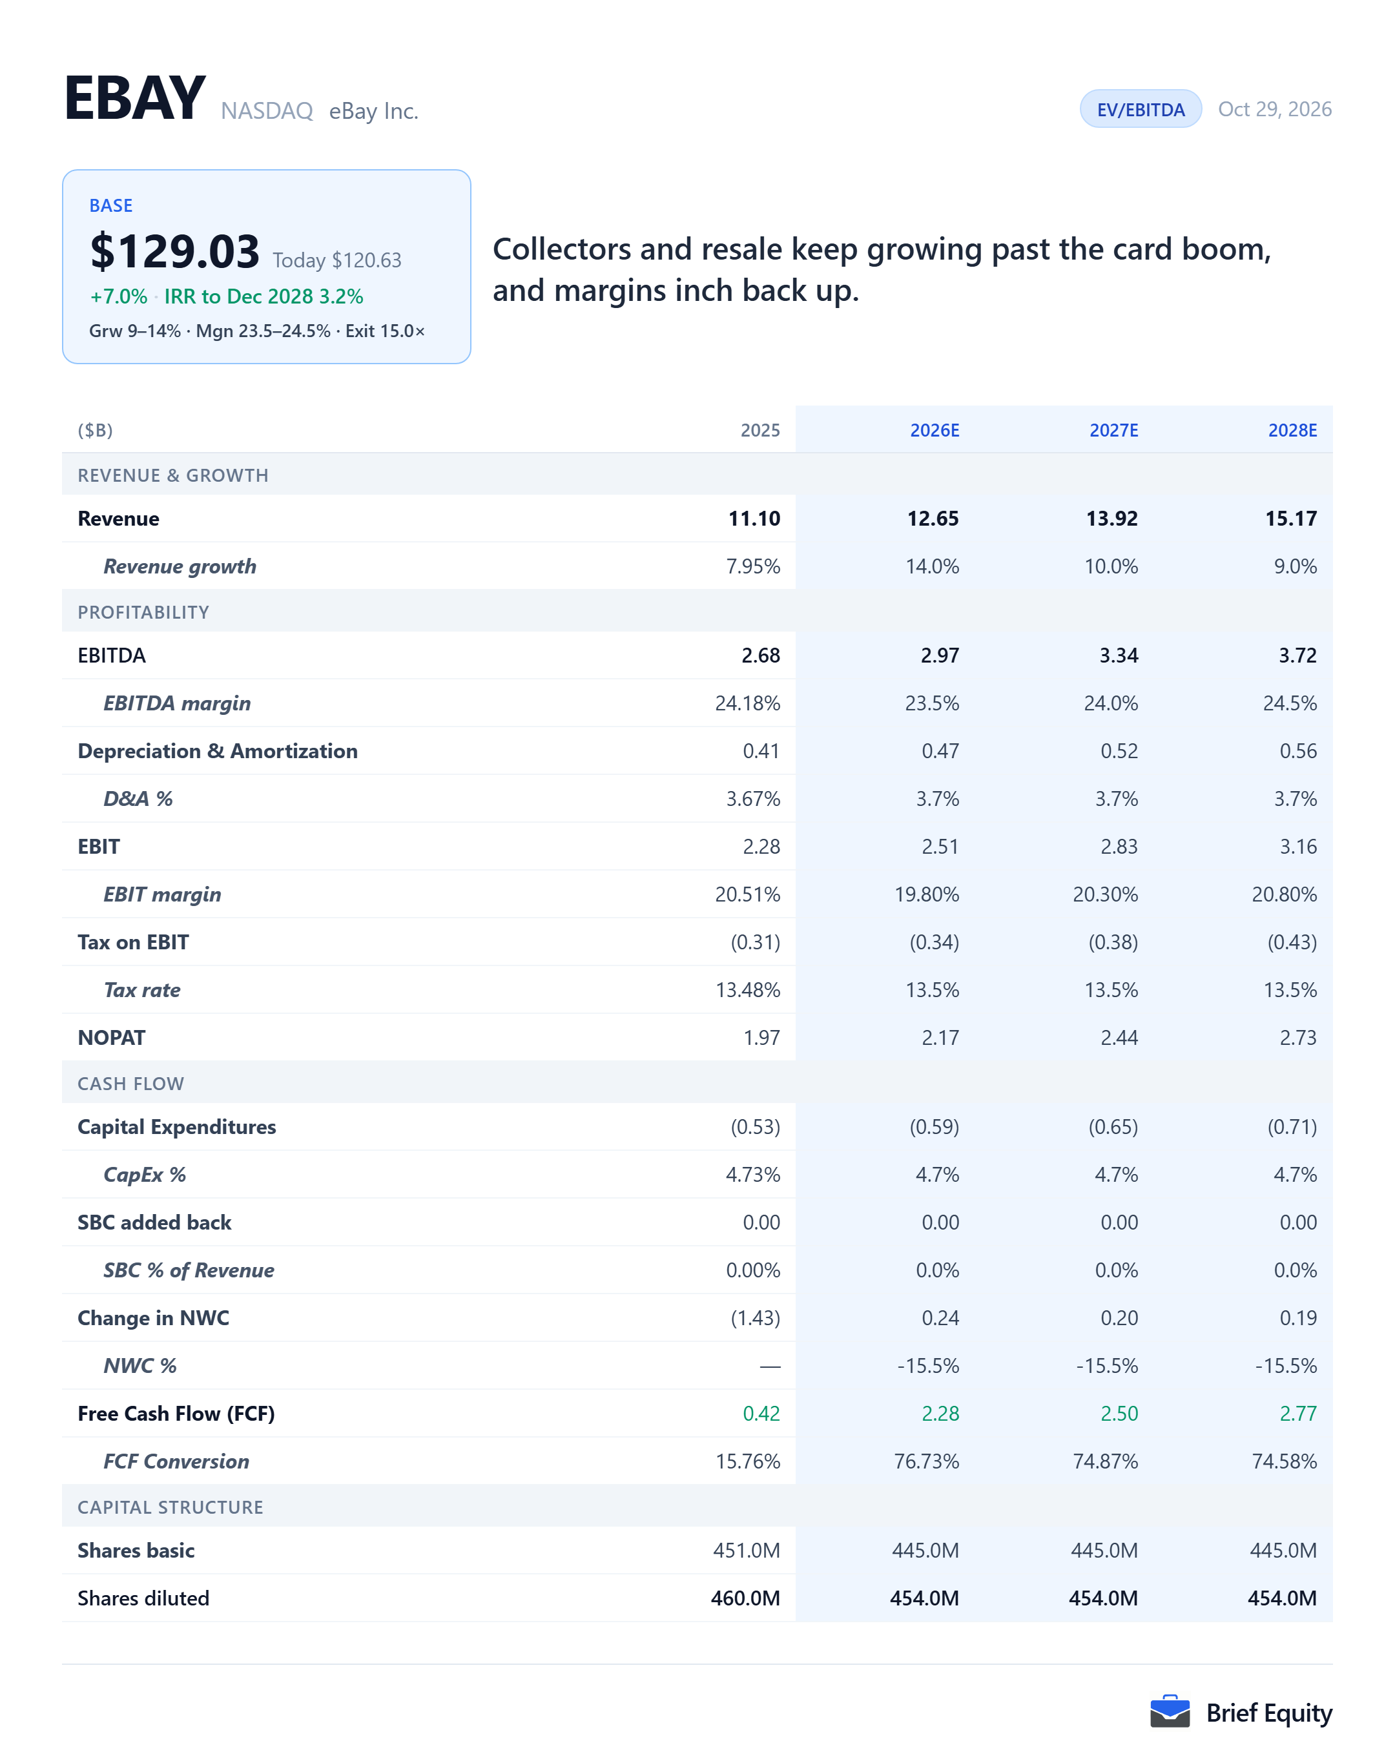Click the Grw 9–14% assumptions line
Screen dimensions: 1395x1763
coord(257,331)
